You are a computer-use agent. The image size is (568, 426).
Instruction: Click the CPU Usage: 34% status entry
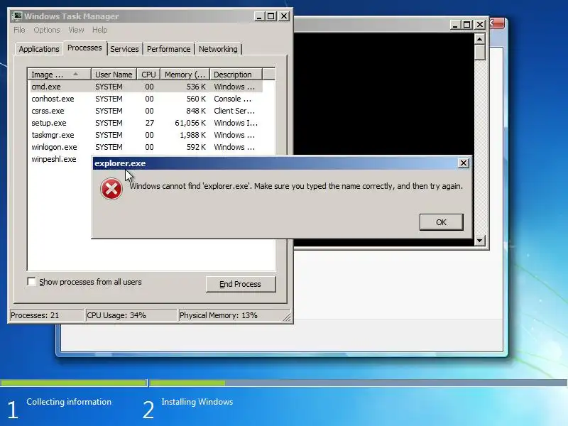click(131, 315)
